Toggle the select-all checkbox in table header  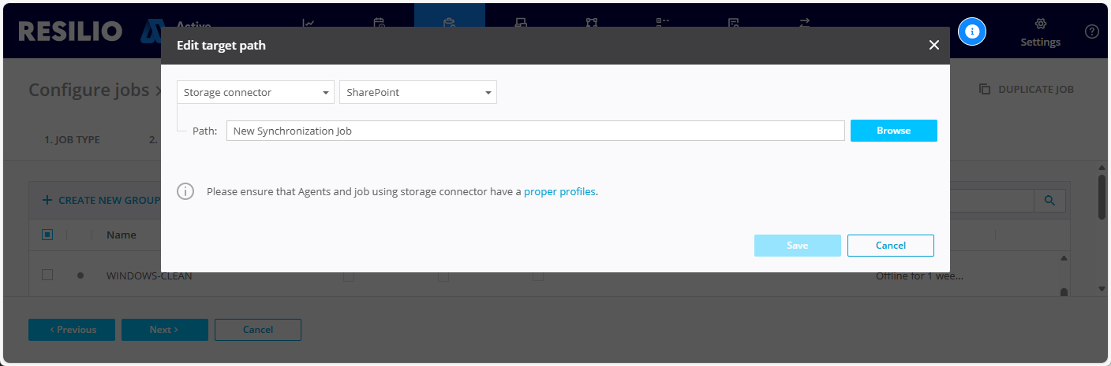point(47,235)
